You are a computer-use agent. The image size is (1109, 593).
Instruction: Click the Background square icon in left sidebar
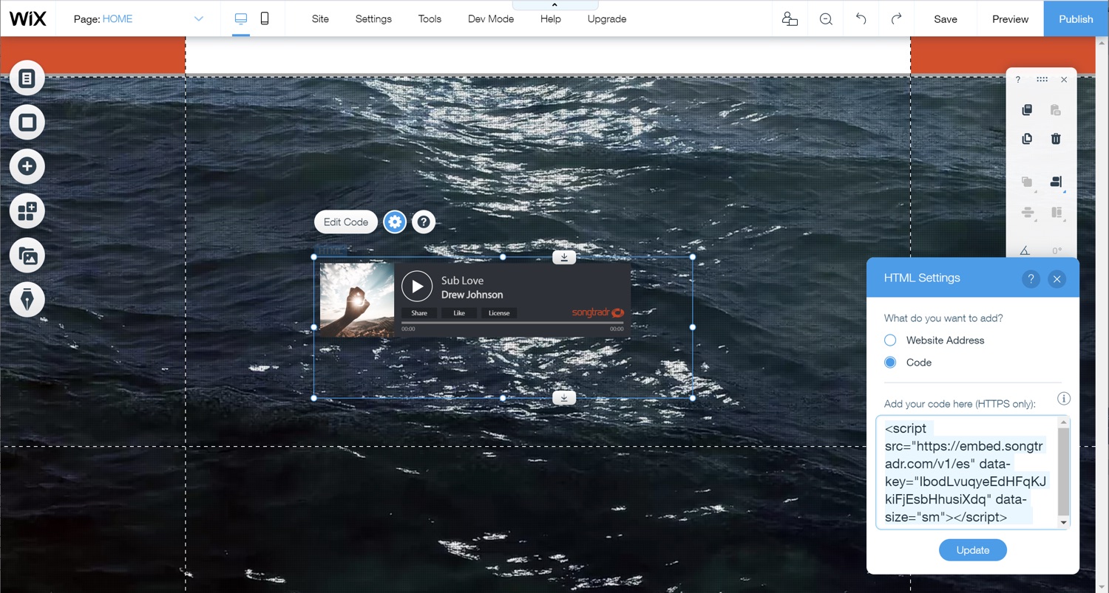coord(27,123)
